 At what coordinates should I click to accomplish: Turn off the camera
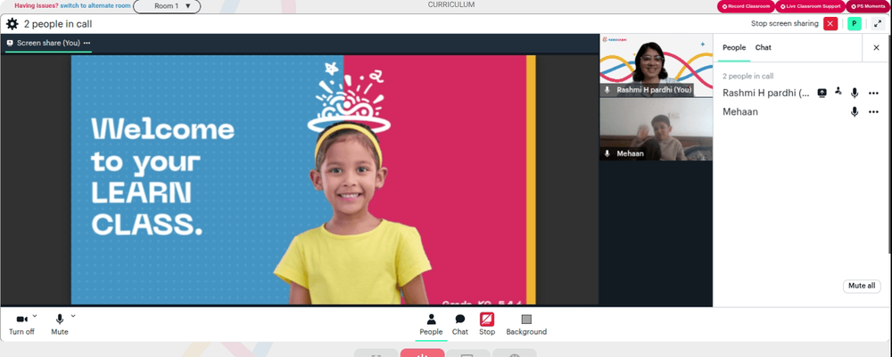click(21, 325)
